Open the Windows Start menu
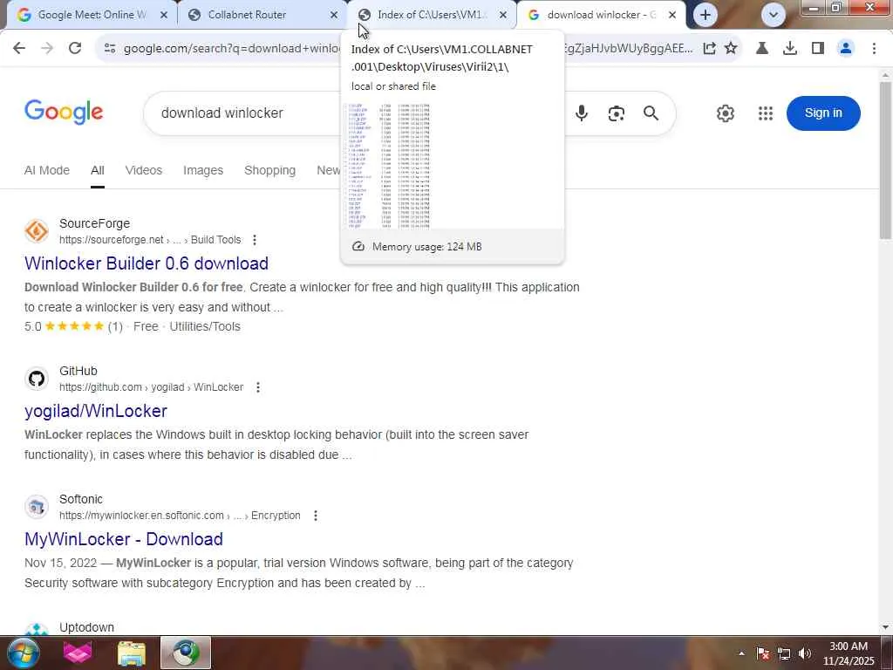Screen dimensions: 893x670 tap(23, 653)
